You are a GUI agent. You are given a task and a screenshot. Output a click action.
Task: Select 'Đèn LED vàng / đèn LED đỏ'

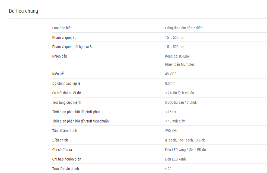[x=185, y=150]
